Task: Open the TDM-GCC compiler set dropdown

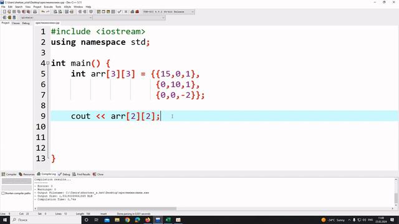Action: coord(168,12)
